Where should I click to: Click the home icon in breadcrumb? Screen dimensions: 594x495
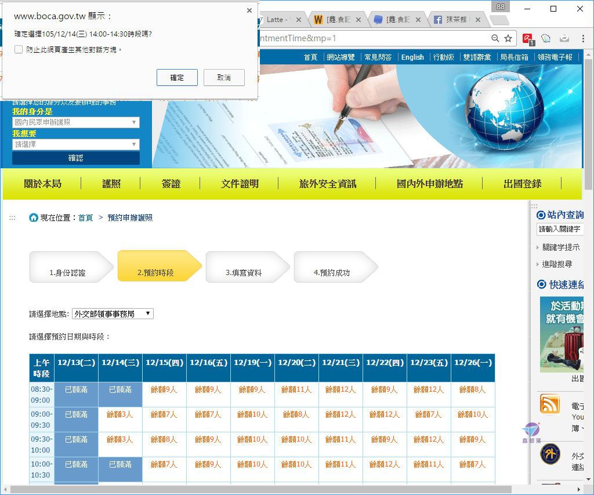point(33,218)
